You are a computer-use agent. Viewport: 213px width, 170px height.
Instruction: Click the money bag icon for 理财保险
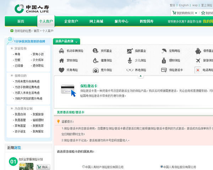164,61
